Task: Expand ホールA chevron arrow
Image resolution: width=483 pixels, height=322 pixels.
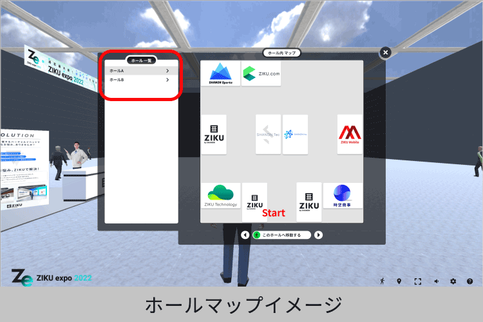Action: point(167,71)
